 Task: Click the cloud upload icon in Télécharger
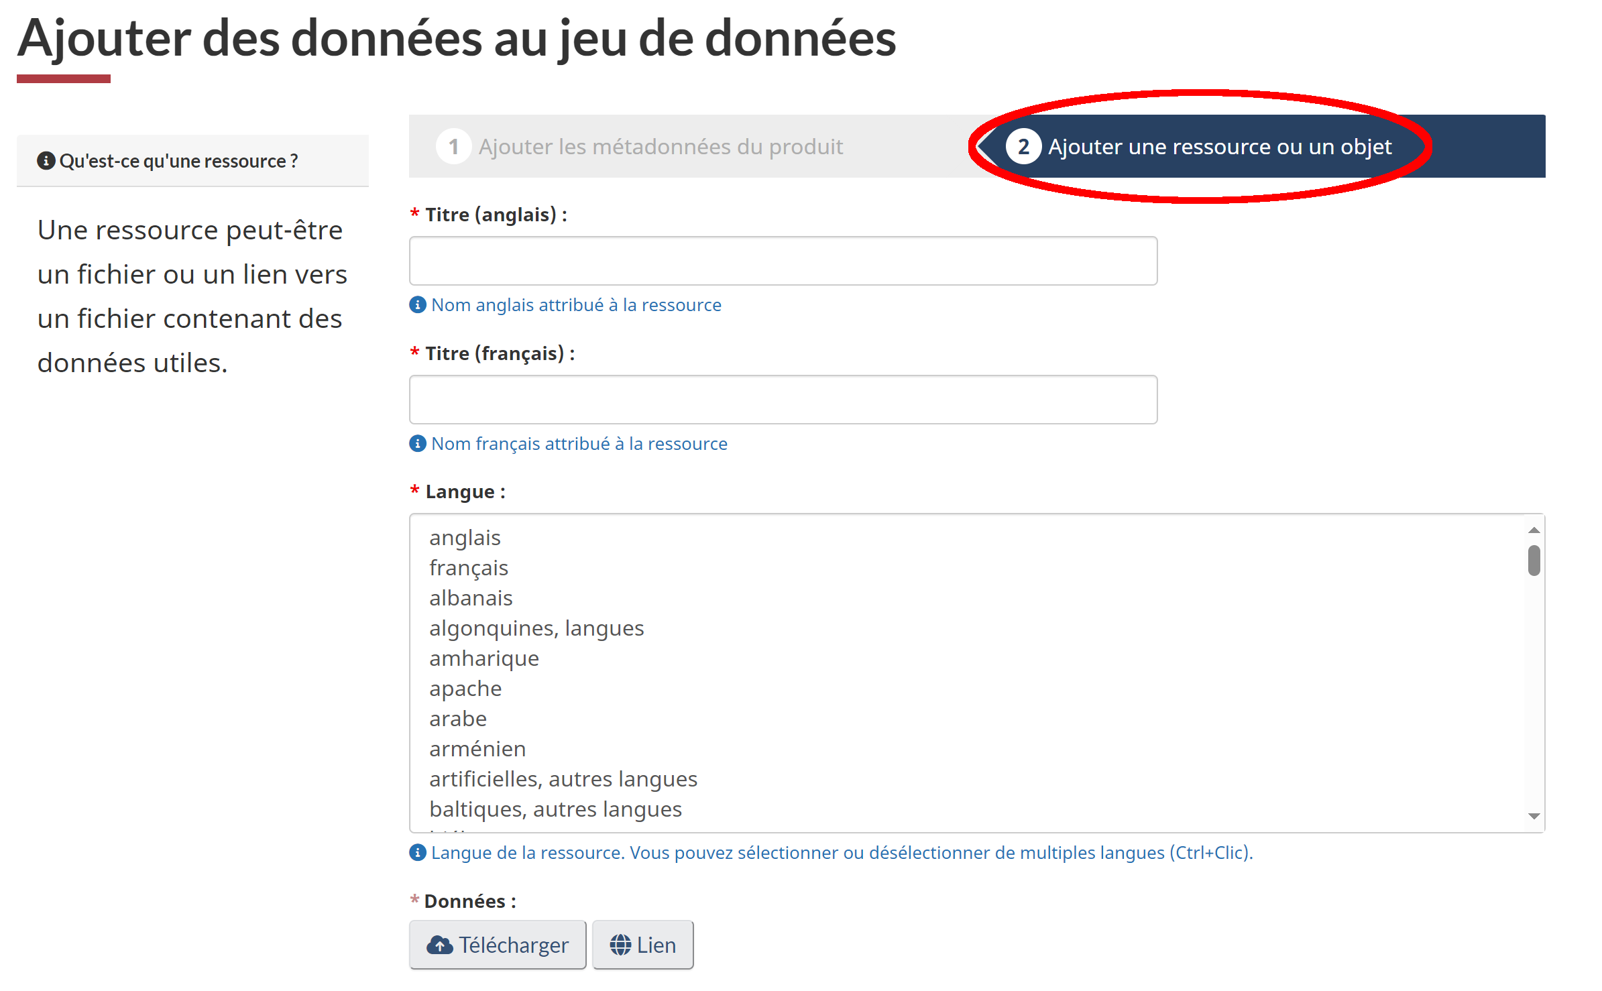click(x=440, y=945)
